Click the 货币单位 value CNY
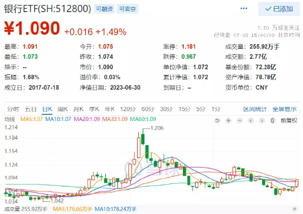The image size is (303, 214). pos(262,87)
